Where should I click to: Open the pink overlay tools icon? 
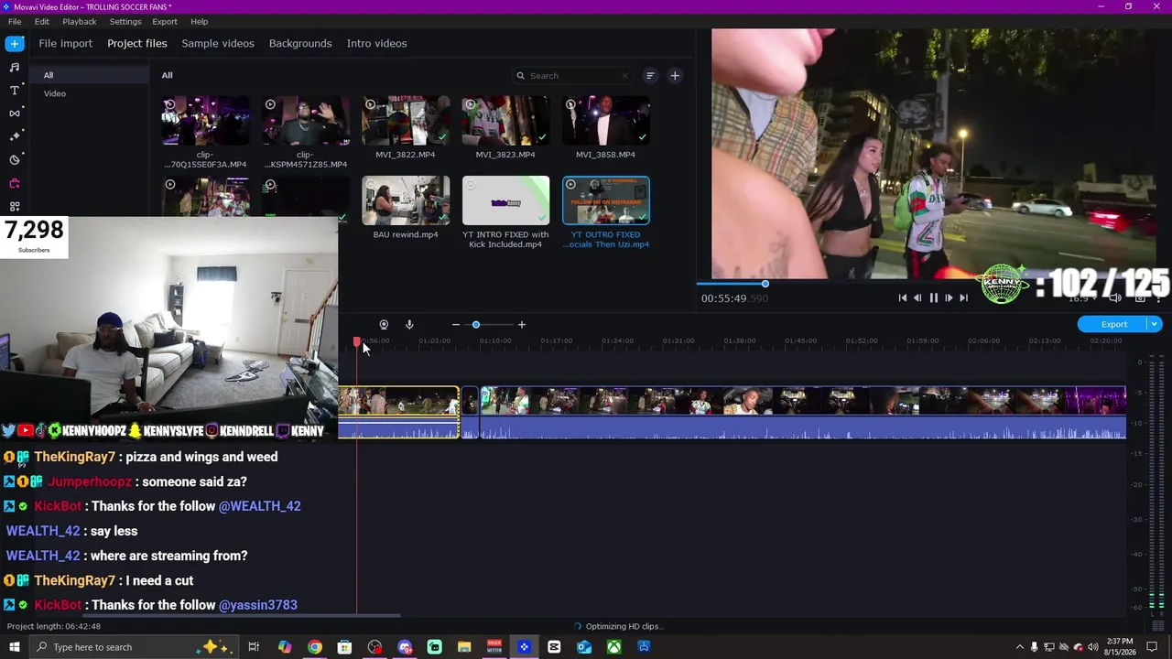[x=15, y=183]
